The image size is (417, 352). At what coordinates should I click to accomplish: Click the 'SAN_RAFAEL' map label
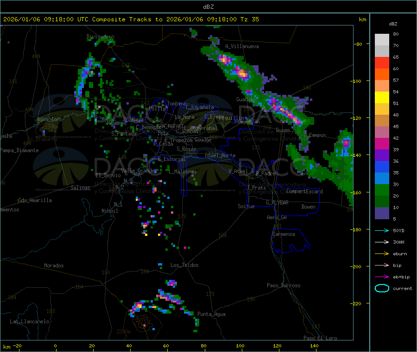coord(170,126)
